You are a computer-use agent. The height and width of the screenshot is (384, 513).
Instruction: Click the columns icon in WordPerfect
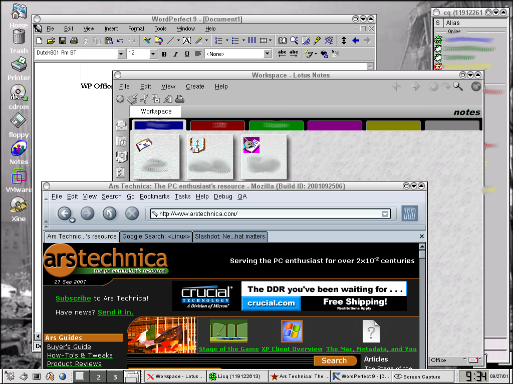pos(252,40)
